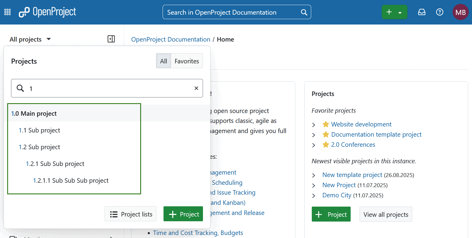
Task: Open the help question mark menu
Action: pyautogui.click(x=439, y=12)
